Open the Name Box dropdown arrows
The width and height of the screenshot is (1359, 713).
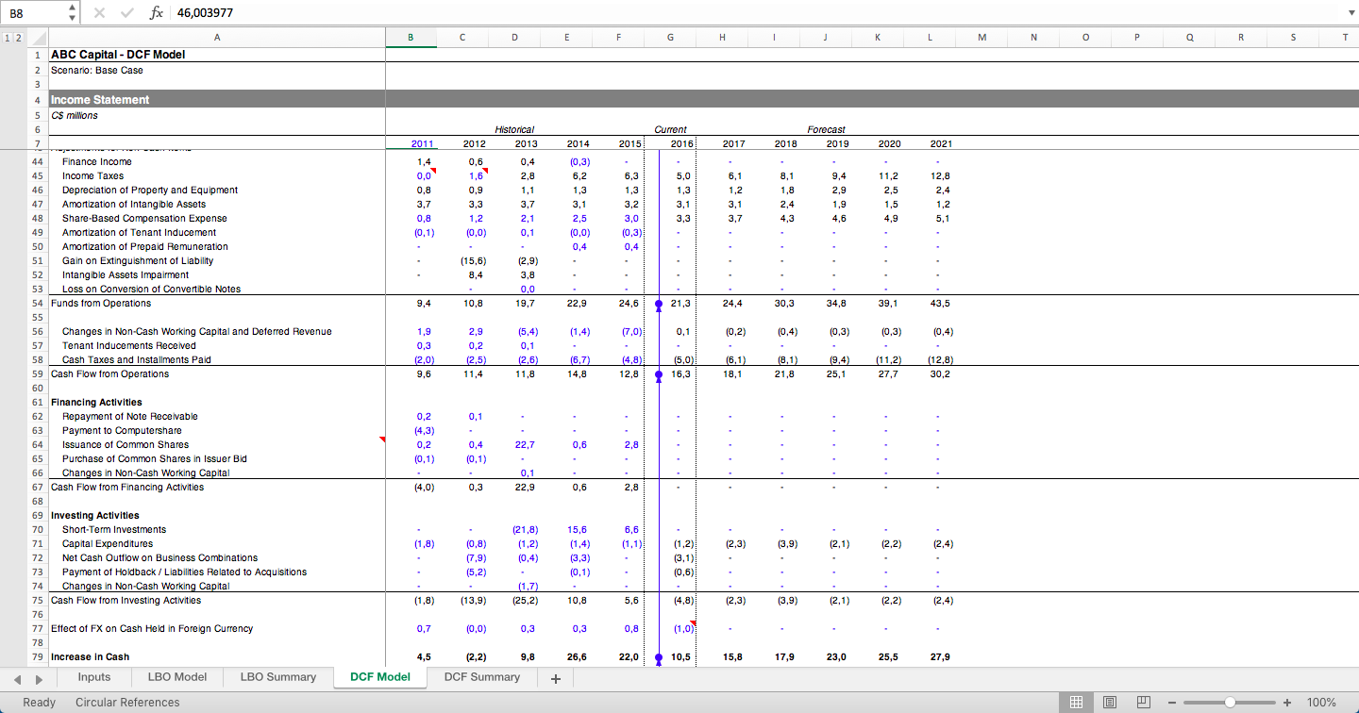pyautogui.click(x=74, y=13)
